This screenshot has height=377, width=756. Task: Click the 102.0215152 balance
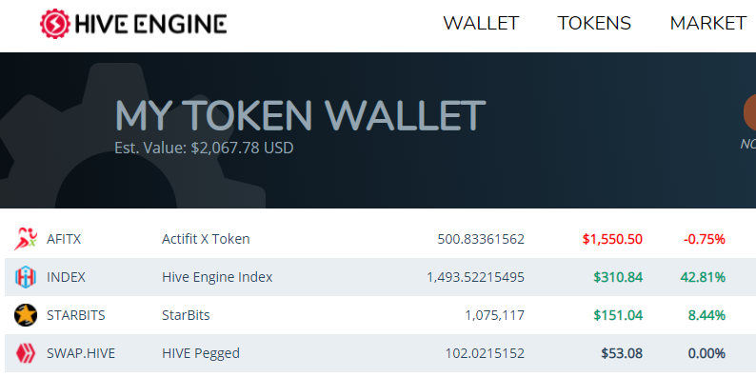(x=485, y=353)
